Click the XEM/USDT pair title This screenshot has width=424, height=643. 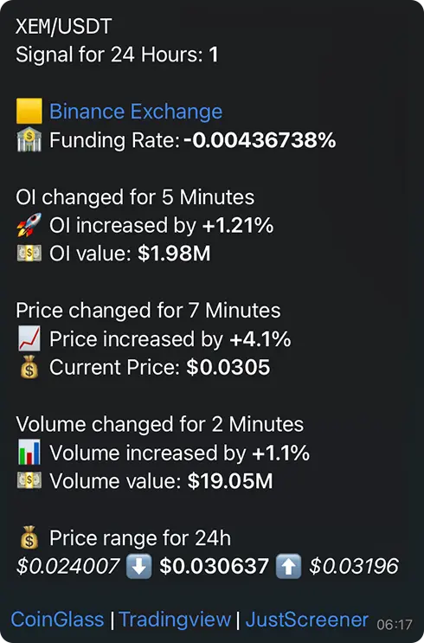click(63, 27)
